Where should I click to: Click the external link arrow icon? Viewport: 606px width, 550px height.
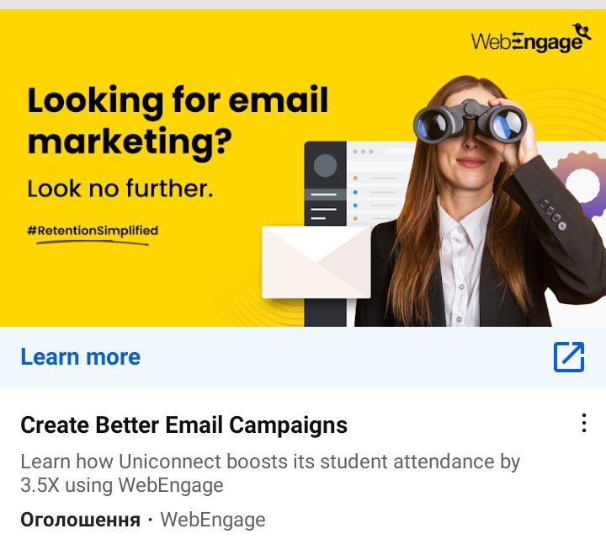(x=569, y=357)
